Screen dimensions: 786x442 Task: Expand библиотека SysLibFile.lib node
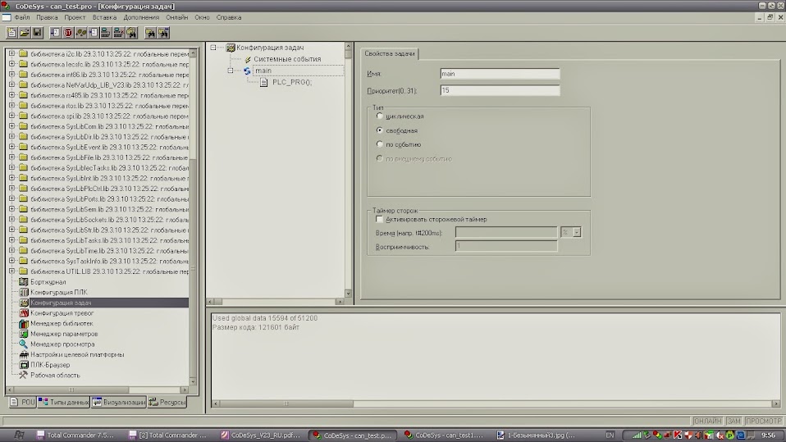(x=12, y=157)
